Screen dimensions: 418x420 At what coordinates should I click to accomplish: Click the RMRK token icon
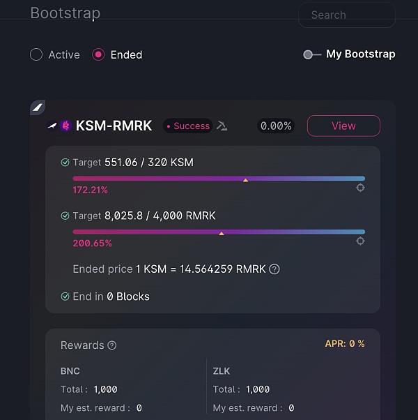65,126
